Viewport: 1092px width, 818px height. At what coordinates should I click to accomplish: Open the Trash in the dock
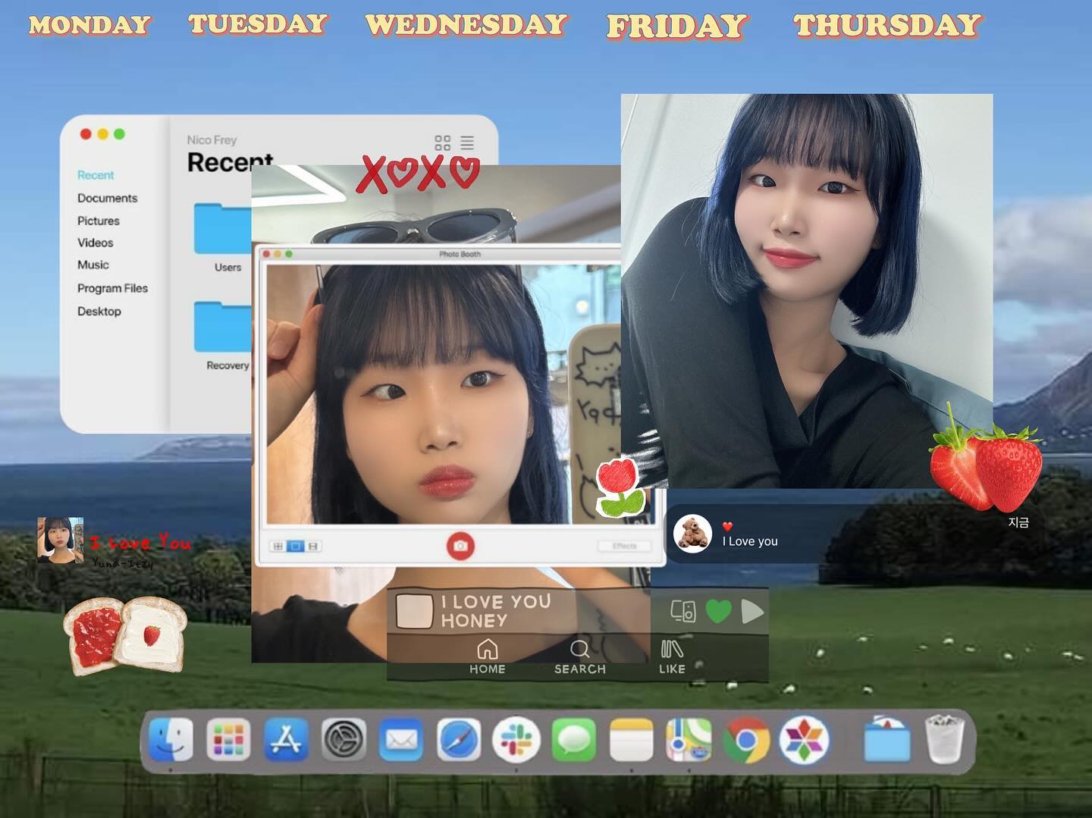click(x=945, y=739)
